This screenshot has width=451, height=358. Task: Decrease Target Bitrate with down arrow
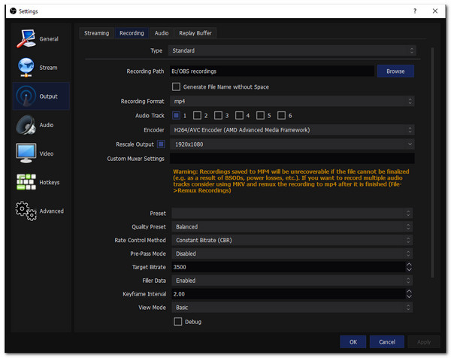tap(409, 270)
